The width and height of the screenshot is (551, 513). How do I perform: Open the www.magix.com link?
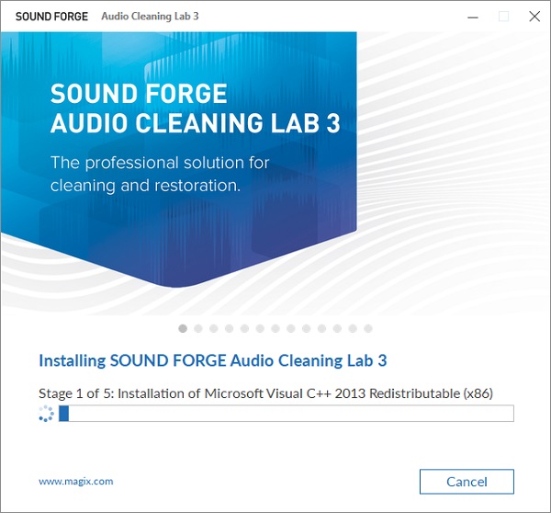click(76, 481)
